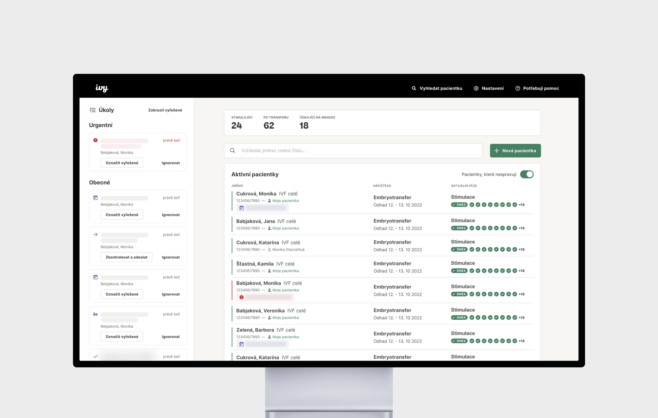
Task: Click the Vyhledat jméno, rodné číslo search field
Action: [353, 151]
